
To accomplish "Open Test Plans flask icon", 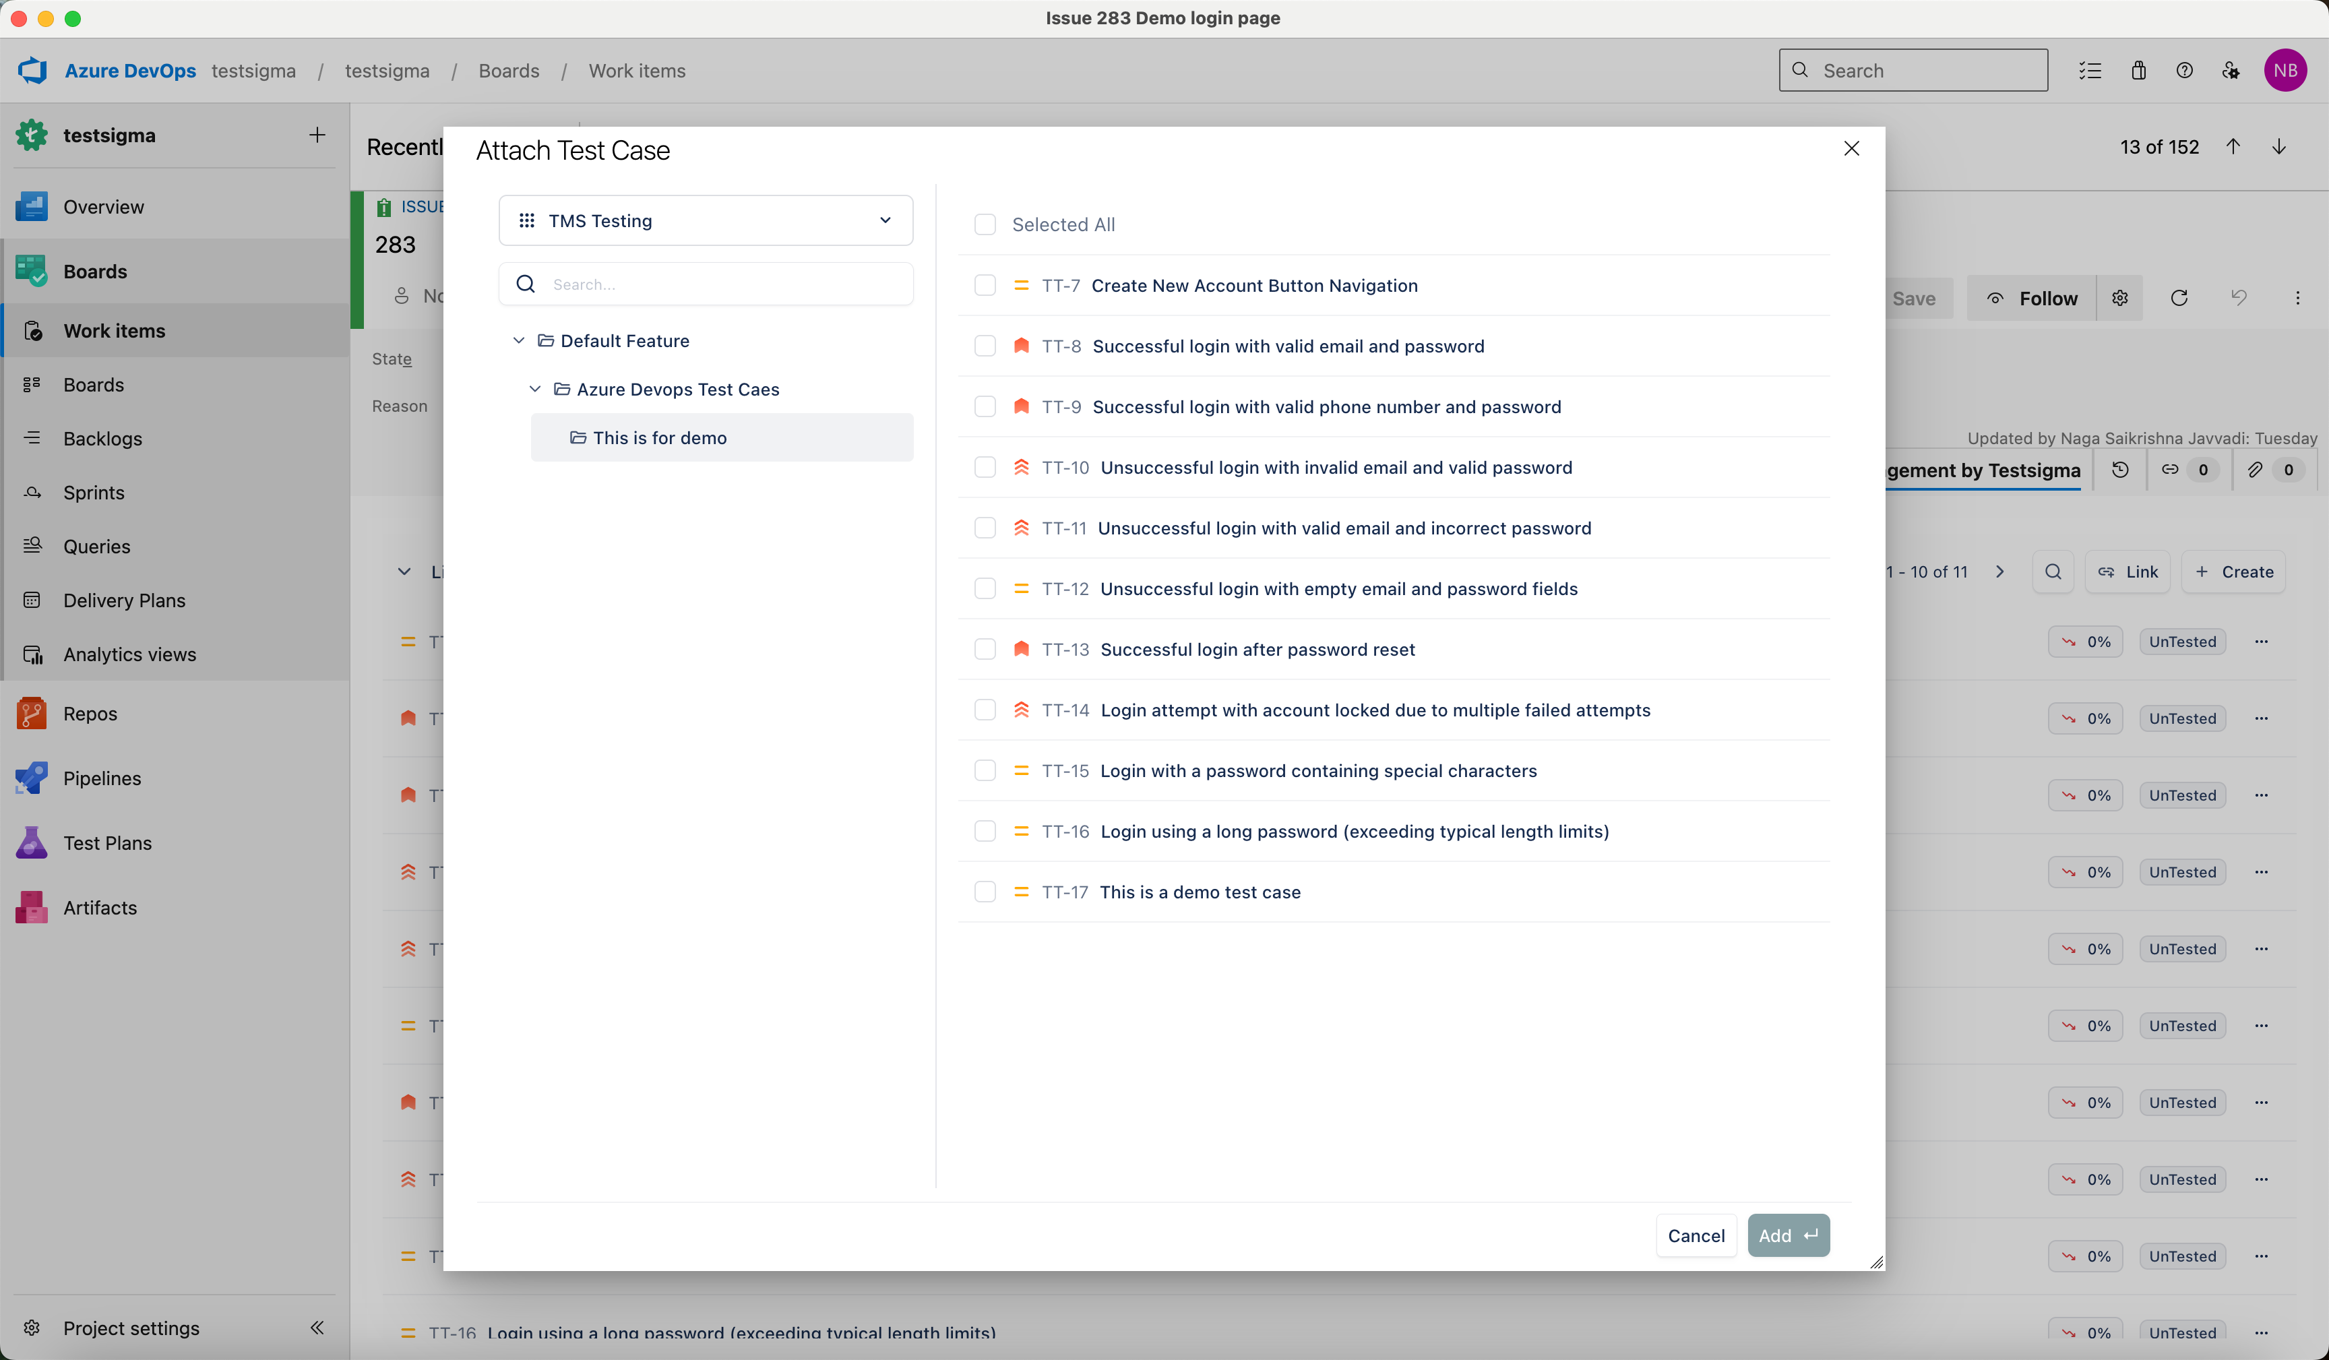I will 32,843.
